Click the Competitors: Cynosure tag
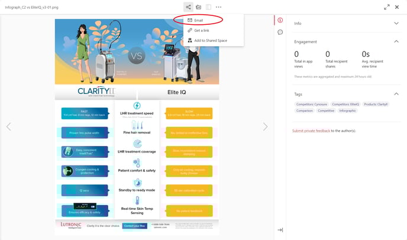 [311, 104]
